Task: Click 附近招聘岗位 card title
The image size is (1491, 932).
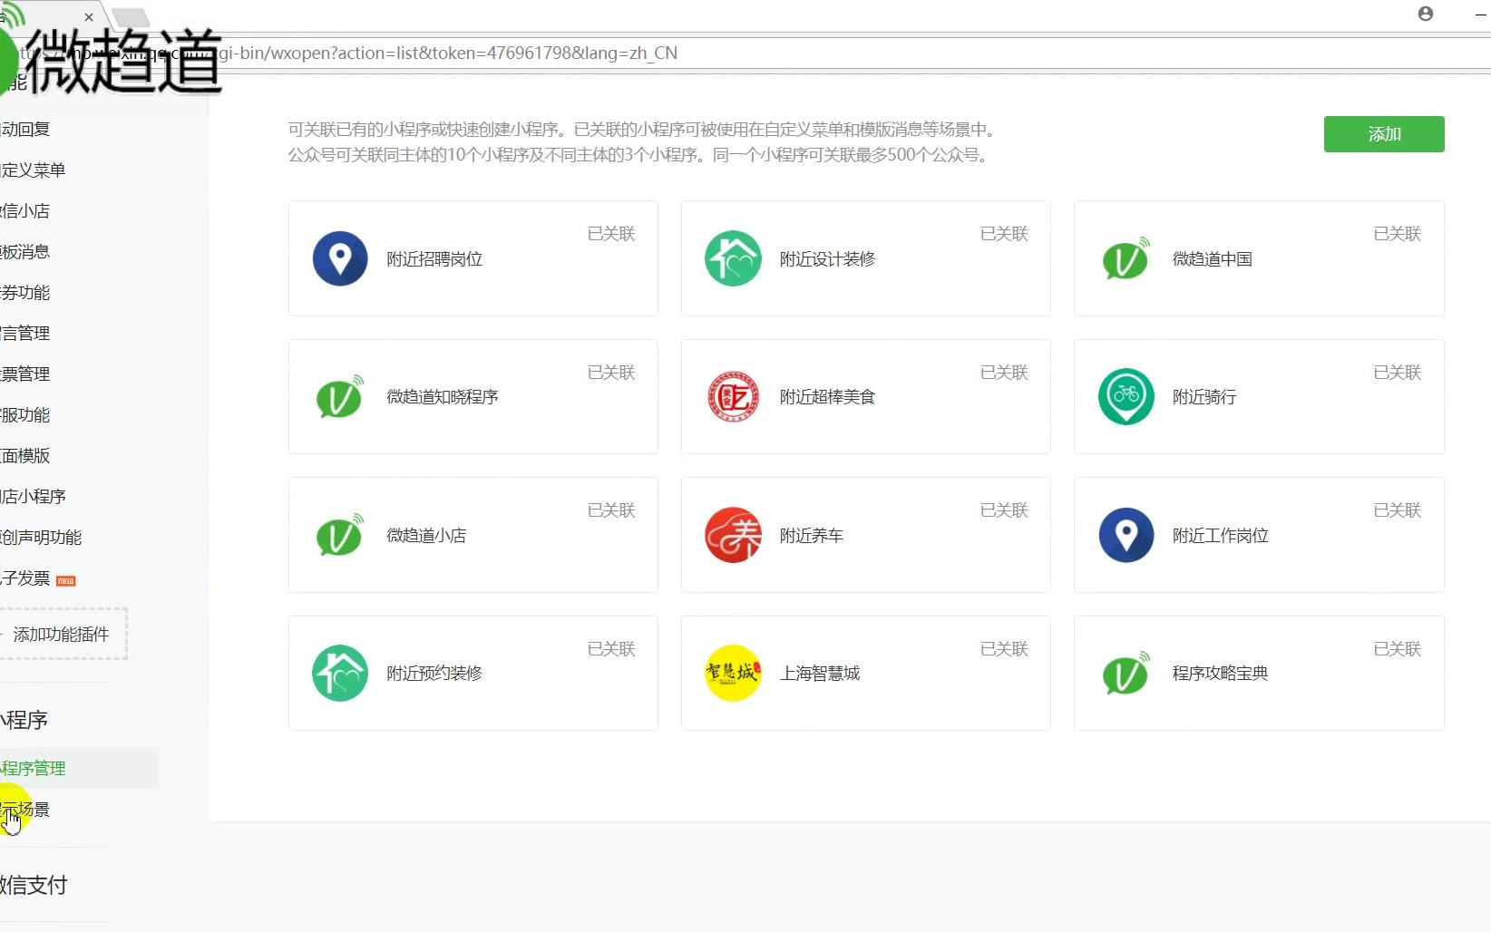Action: click(434, 258)
